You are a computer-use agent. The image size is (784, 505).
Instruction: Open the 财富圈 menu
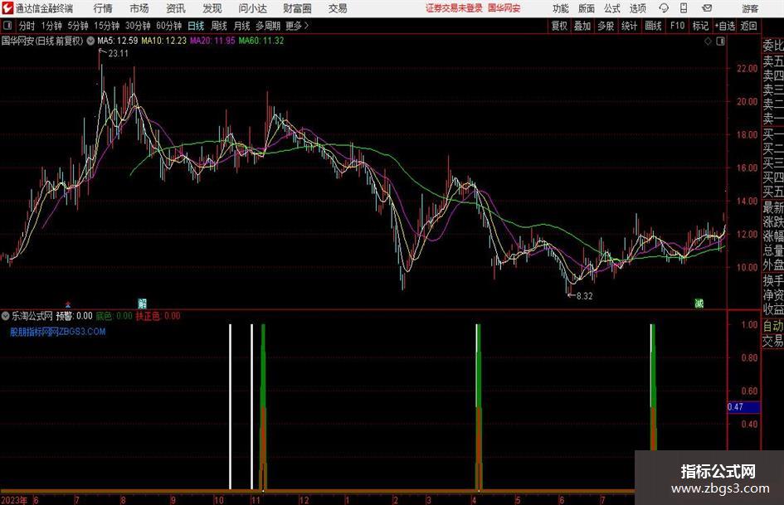(x=297, y=8)
